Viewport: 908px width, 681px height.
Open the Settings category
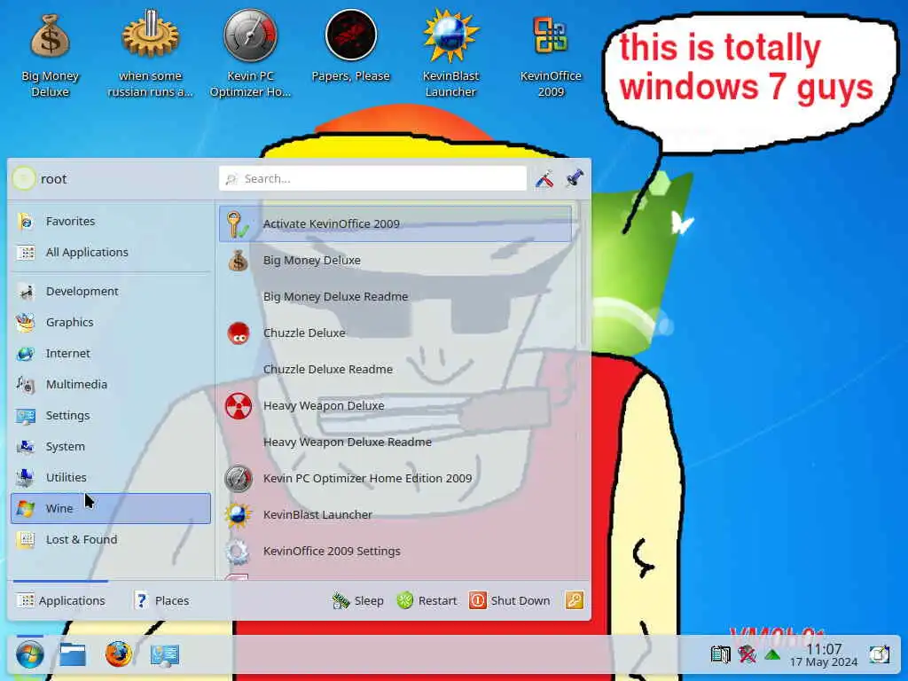point(110,416)
